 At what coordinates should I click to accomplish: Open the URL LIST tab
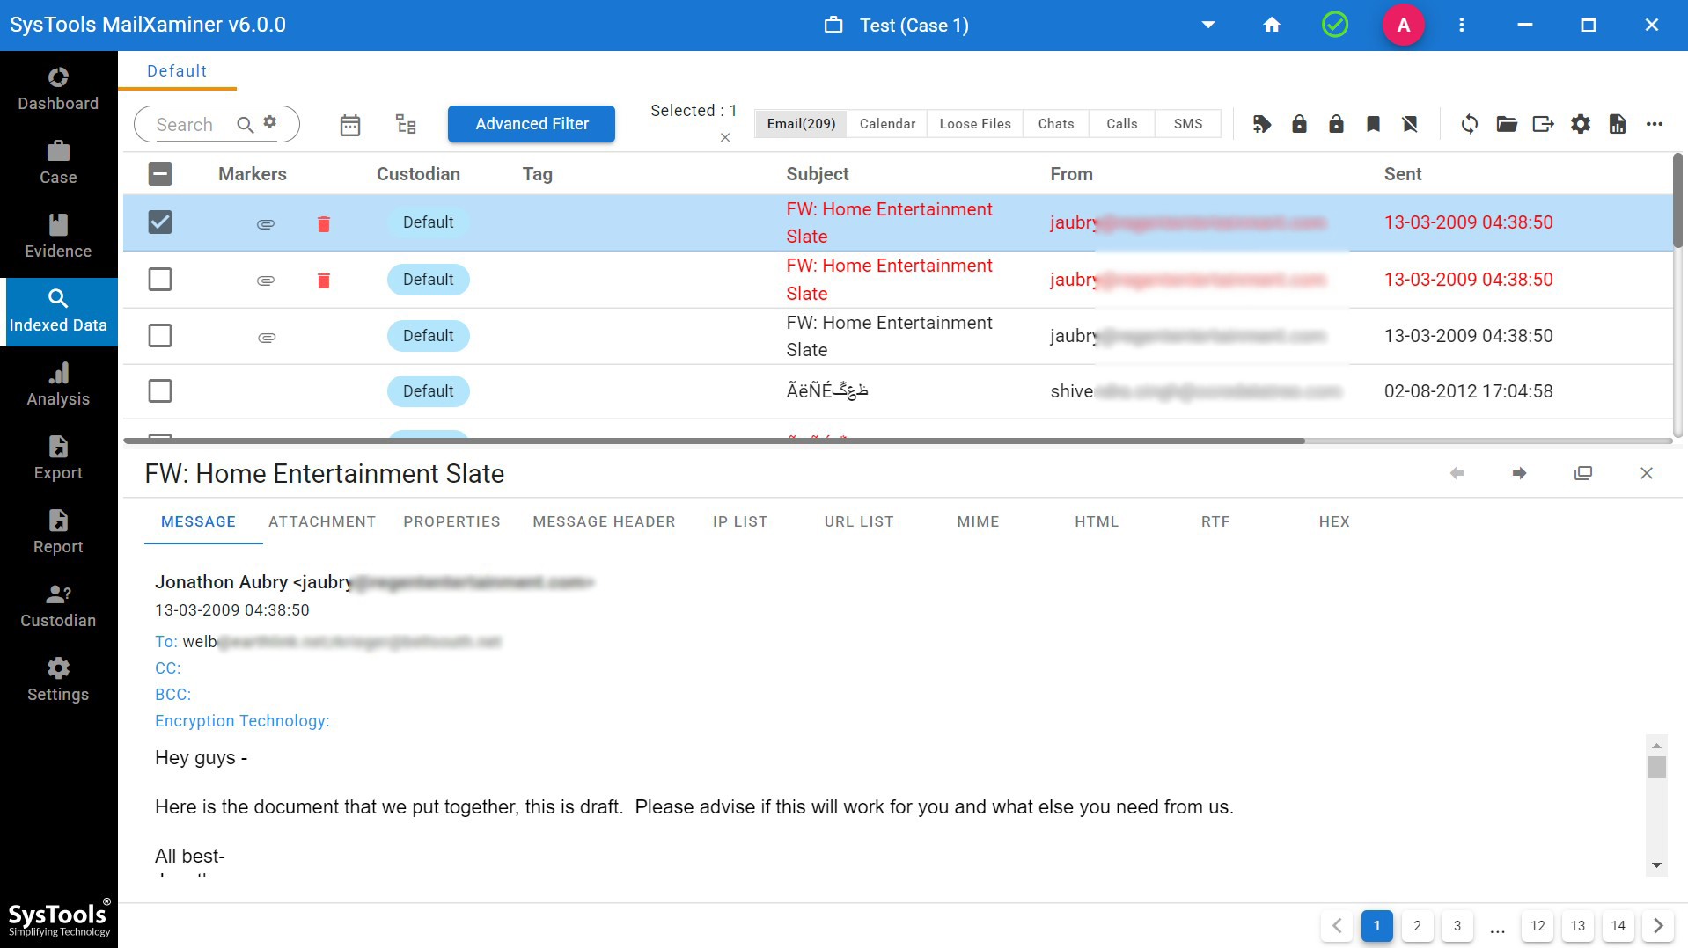click(x=859, y=521)
